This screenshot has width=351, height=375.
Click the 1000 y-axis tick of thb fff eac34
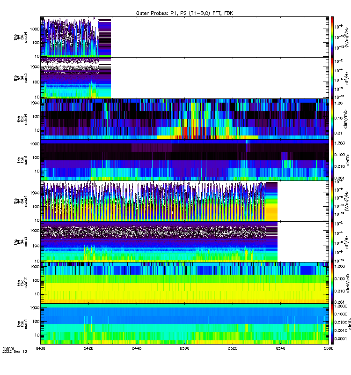tap(35, 29)
